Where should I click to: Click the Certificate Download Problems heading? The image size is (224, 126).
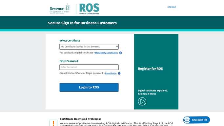[80, 119]
